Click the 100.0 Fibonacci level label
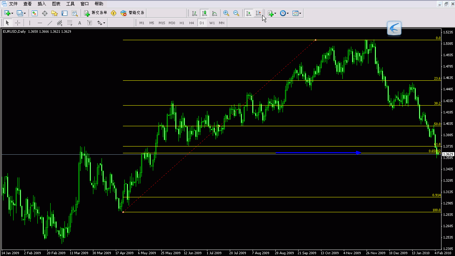 point(436,210)
